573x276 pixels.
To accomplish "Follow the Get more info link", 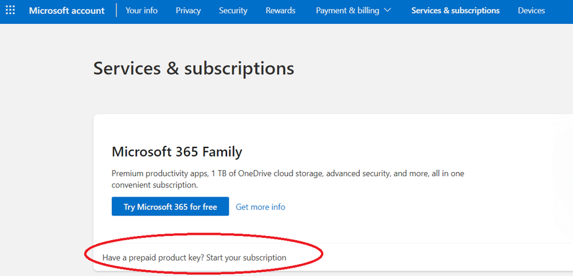I will point(261,207).
